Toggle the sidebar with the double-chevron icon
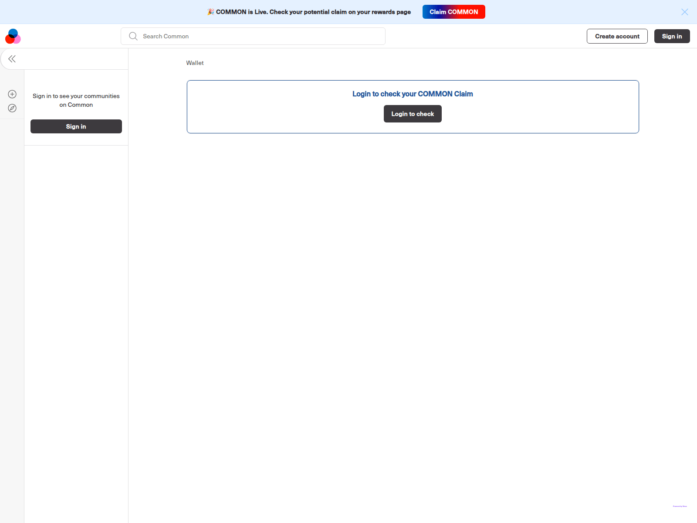Image resolution: width=697 pixels, height=523 pixels. pyautogui.click(x=12, y=58)
